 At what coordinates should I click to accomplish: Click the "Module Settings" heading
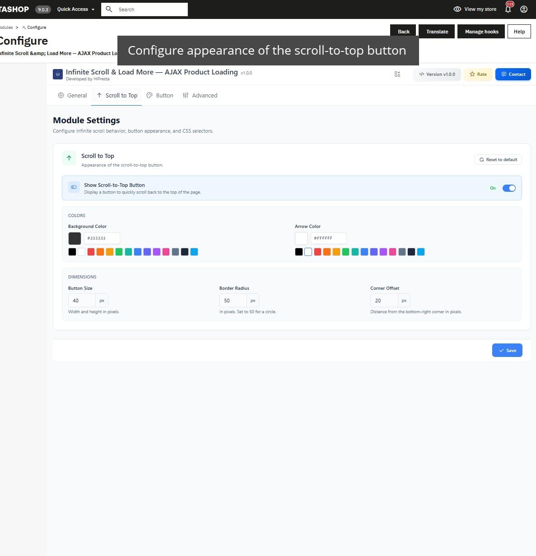(x=86, y=120)
